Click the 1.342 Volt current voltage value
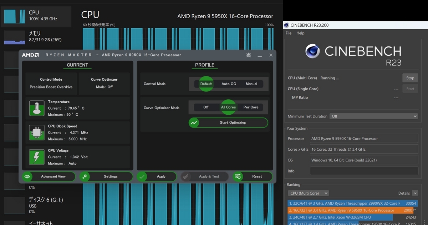The width and height of the screenshot is (428, 225). click(x=79, y=157)
